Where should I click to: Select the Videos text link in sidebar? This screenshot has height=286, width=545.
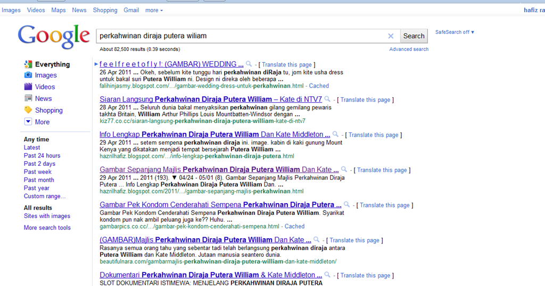click(45, 87)
